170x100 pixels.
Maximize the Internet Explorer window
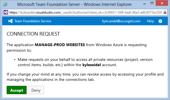[152, 3]
